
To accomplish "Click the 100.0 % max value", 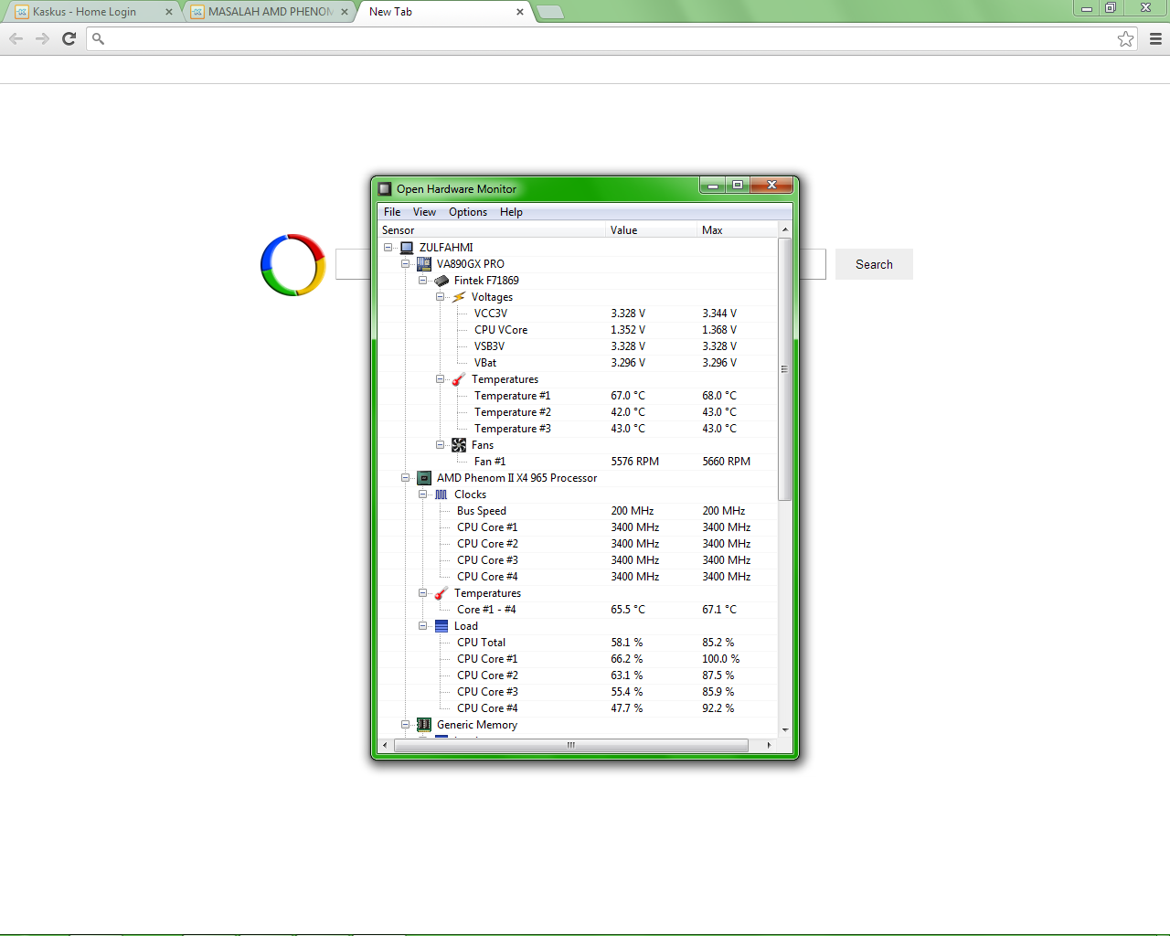I will pyautogui.click(x=721, y=659).
